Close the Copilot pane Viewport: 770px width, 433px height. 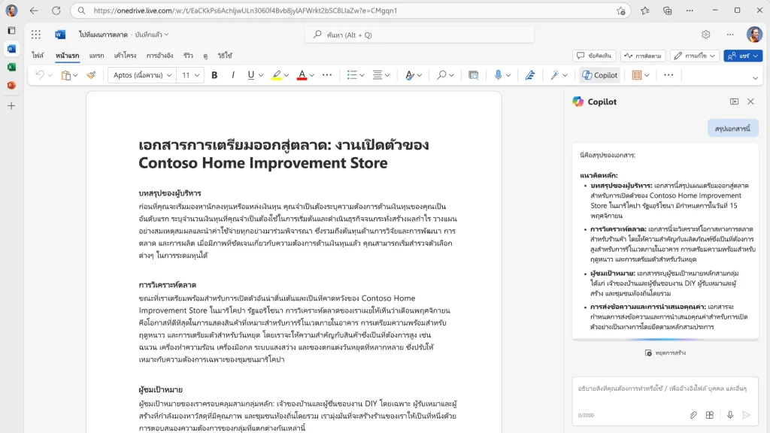click(750, 101)
